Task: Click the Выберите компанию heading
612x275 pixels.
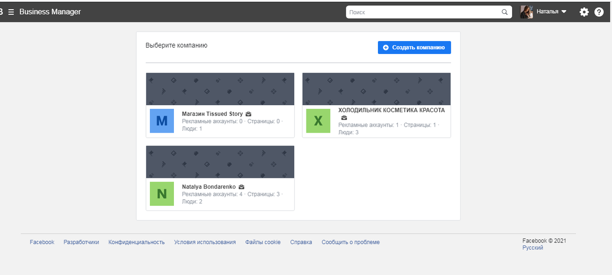Action: pos(176,45)
